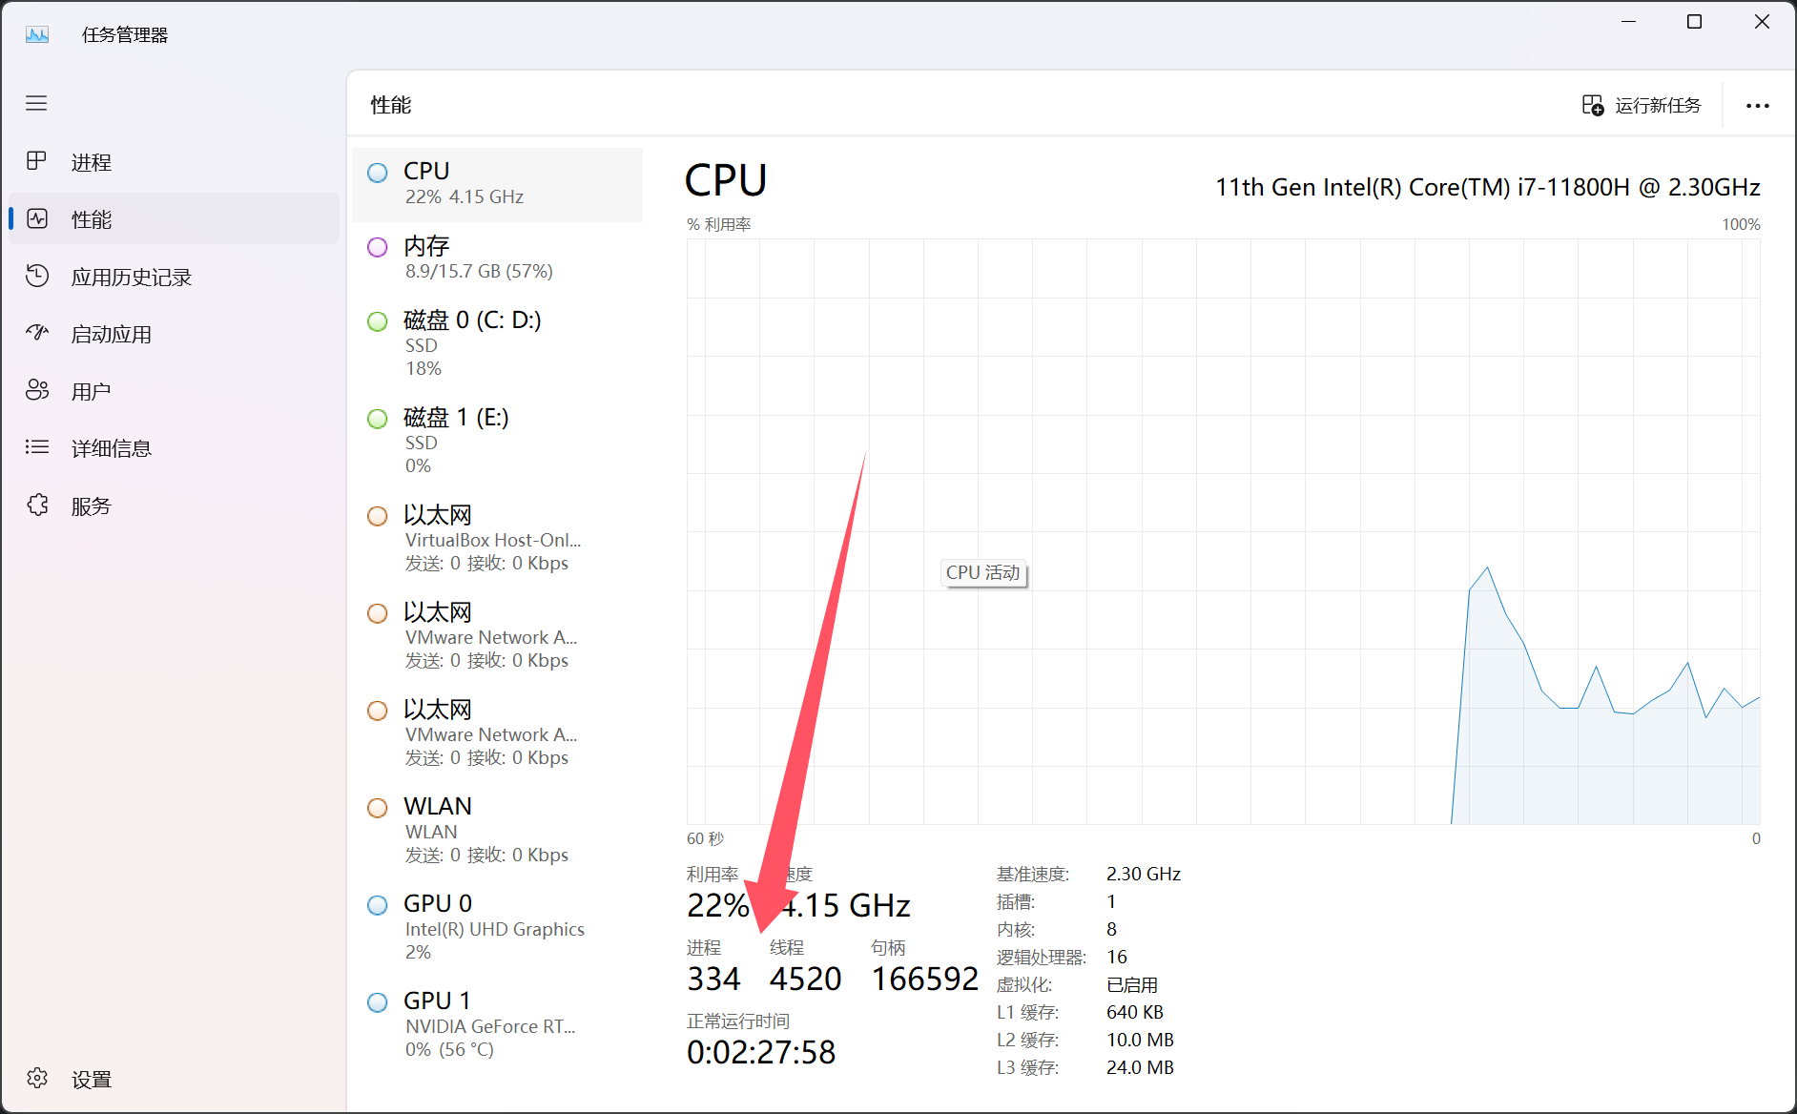Go to 进程 (Processes) page

point(172,162)
